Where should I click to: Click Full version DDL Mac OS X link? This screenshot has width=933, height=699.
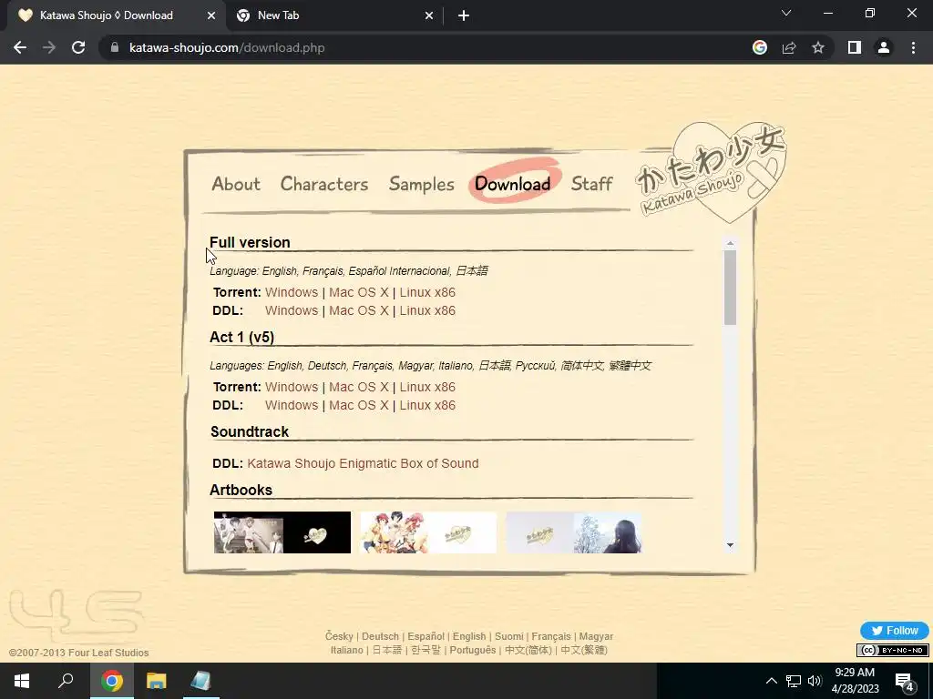point(359,311)
